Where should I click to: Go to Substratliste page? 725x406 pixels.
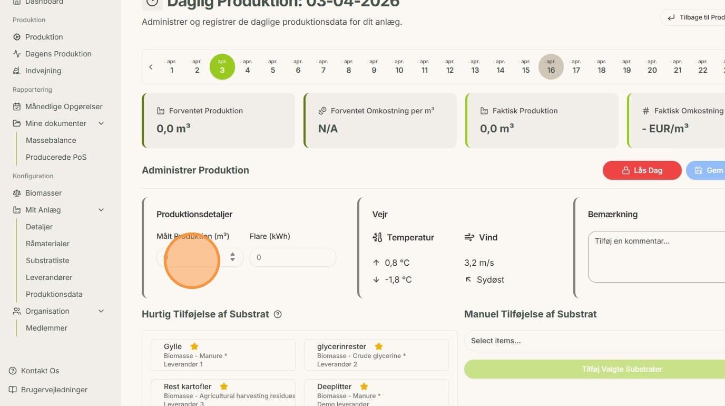[x=47, y=260]
